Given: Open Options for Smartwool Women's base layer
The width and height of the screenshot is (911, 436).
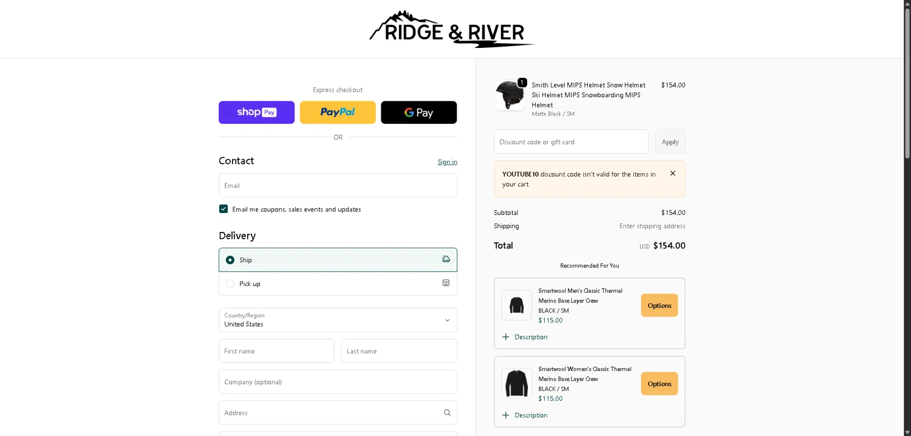Looking at the screenshot, I should [659, 384].
